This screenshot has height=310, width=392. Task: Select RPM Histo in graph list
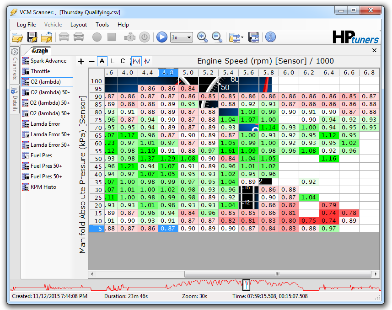tap(43, 187)
